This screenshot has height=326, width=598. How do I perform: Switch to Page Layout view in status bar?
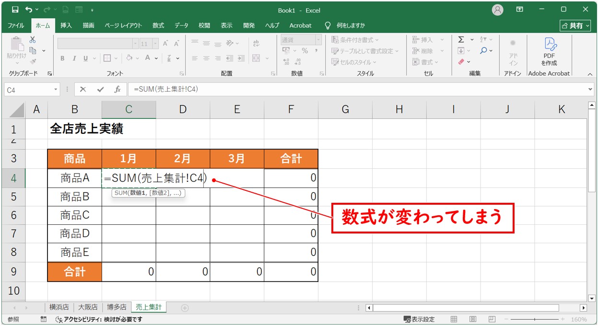tap(473, 319)
